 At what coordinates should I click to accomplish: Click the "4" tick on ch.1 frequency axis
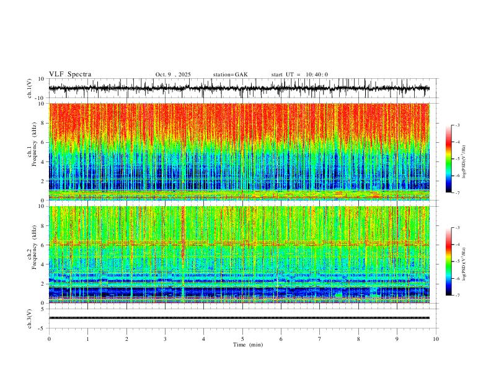coord(43,162)
